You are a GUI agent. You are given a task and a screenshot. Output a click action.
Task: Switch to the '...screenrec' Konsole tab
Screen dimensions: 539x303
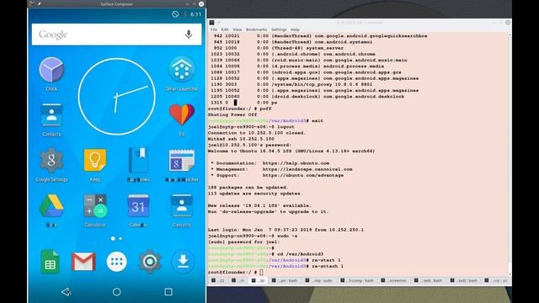tap(394, 280)
